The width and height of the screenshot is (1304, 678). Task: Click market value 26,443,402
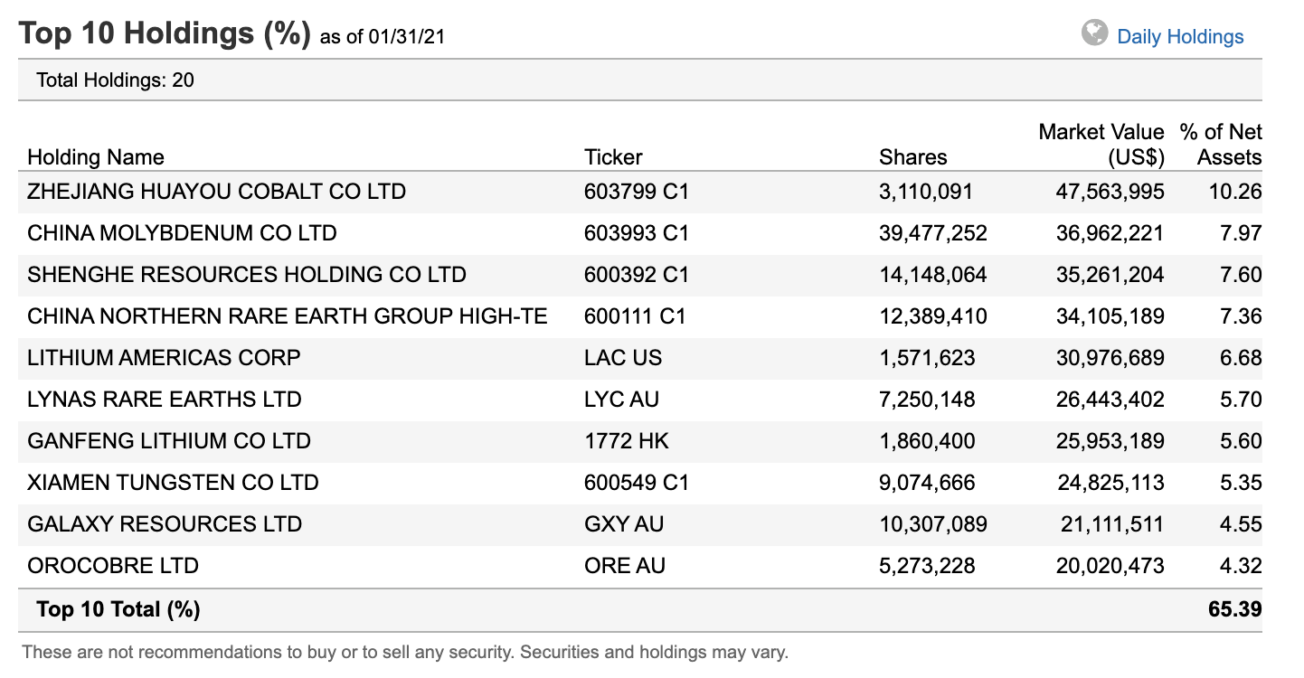point(1110,400)
